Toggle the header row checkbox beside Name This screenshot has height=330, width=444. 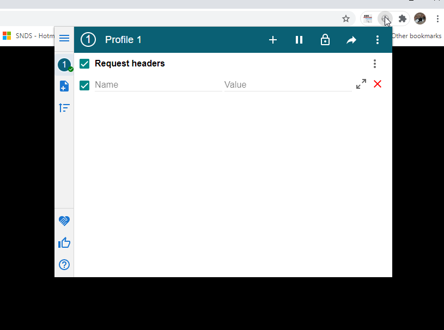click(84, 85)
